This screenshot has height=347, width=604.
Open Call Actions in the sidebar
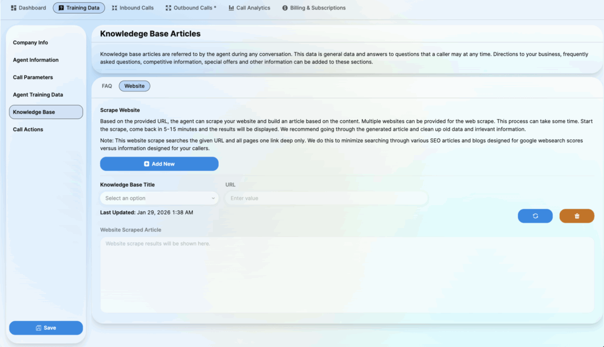[28, 130]
